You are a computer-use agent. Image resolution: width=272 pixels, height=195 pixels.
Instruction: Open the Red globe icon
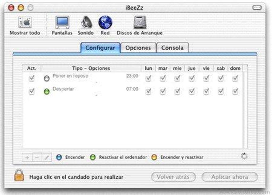click(x=105, y=22)
